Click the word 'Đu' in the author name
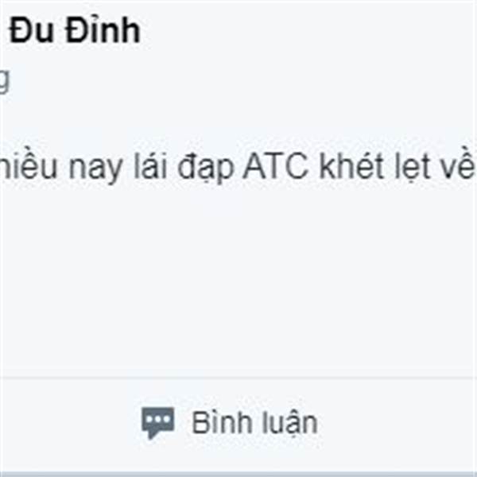This screenshot has height=477, width=477. tap(32, 30)
